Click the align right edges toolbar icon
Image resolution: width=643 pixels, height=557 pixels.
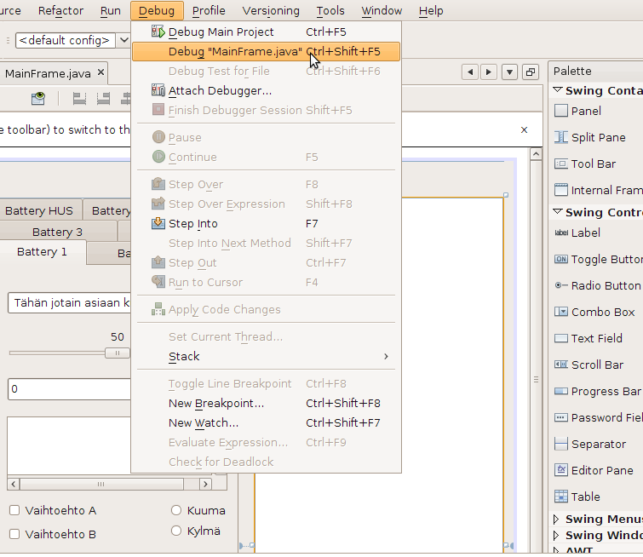pos(103,99)
